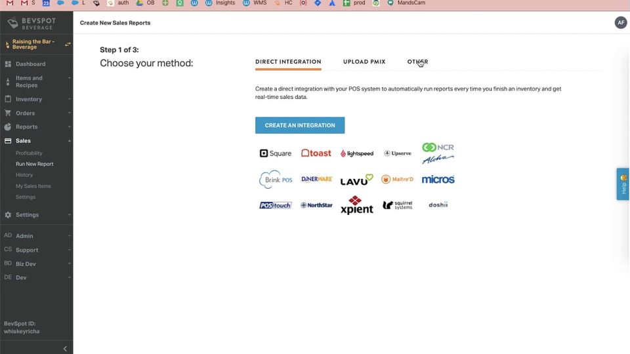
Task: Select the Toast POS logo
Action: coord(316,153)
